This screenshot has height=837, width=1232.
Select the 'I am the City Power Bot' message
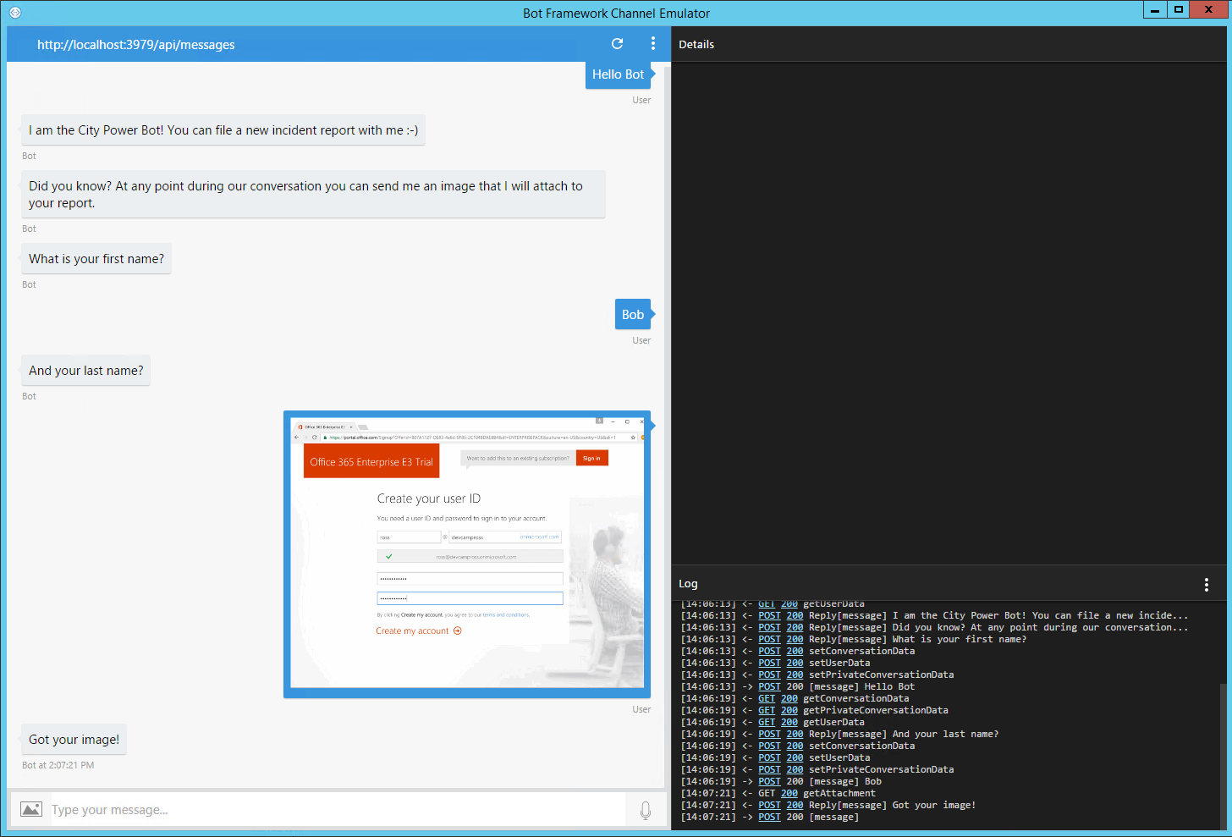223,130
